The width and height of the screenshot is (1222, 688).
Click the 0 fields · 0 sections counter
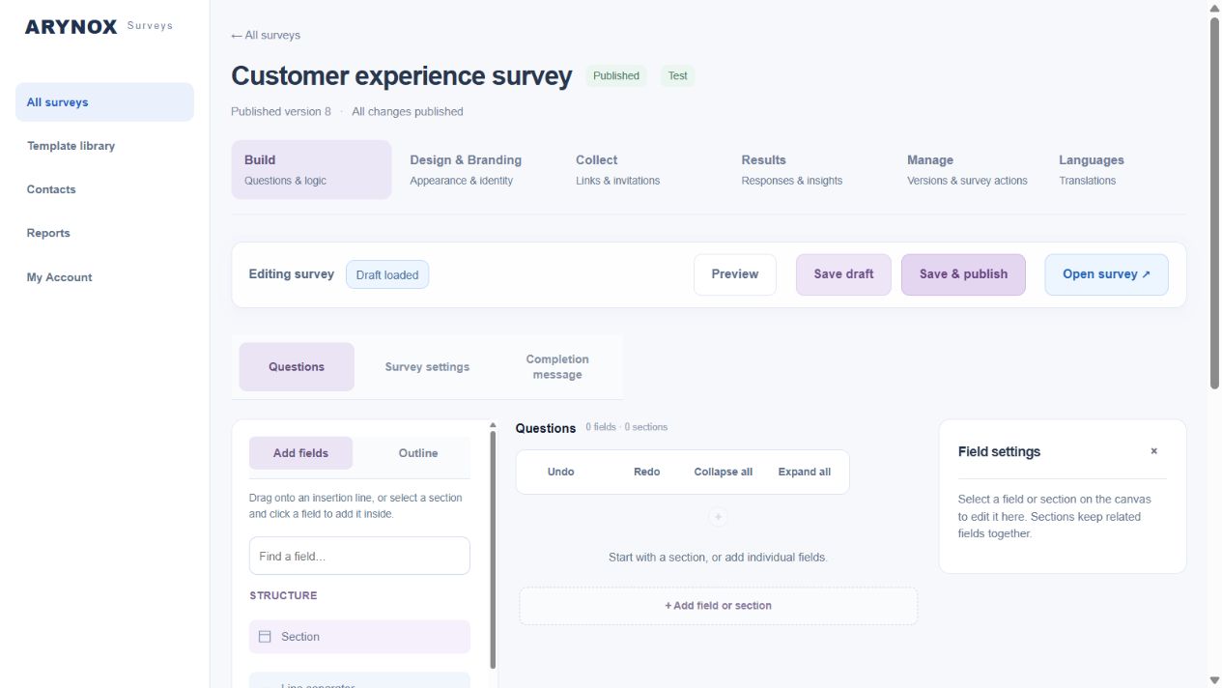click(626, 427)
